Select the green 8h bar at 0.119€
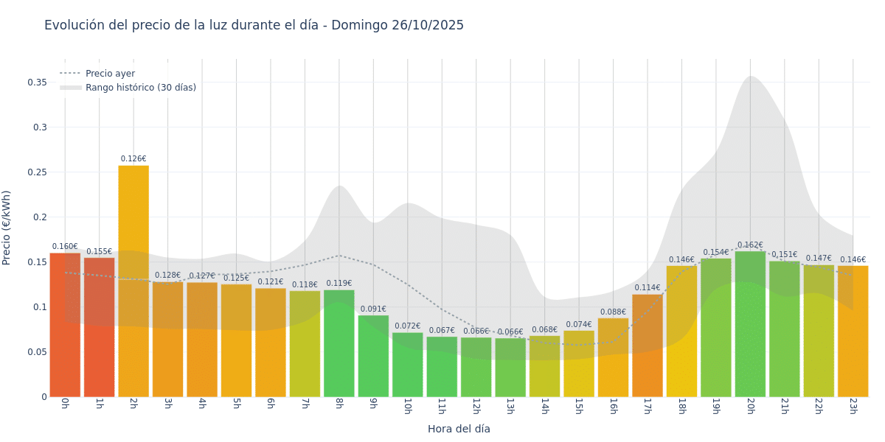 [x=339, y=343]
